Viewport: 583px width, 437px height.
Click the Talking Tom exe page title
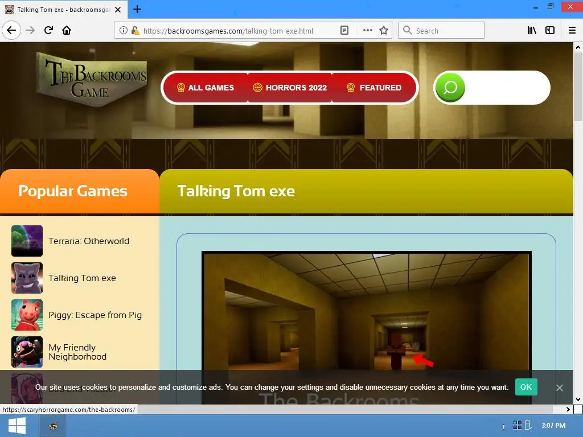[x=236, y=191]
